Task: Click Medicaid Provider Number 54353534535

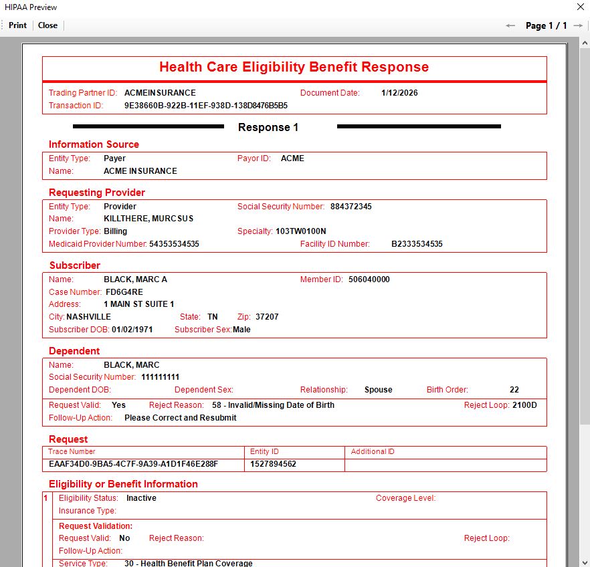Action: pyautogui.click(x=174, y=244)
